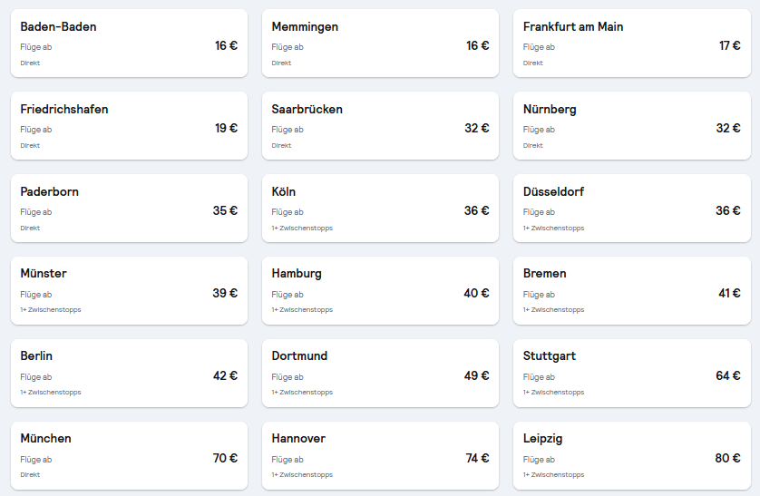This screenshot has width=760, height=496.
Task: Open the München direct flight card
Action: (x=129, y=455)
